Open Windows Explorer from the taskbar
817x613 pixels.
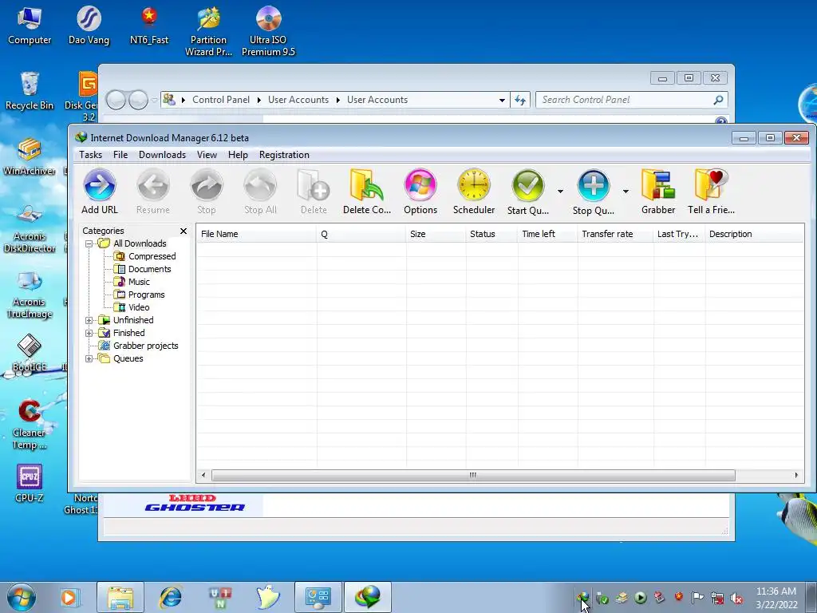[x=120, y=597]
